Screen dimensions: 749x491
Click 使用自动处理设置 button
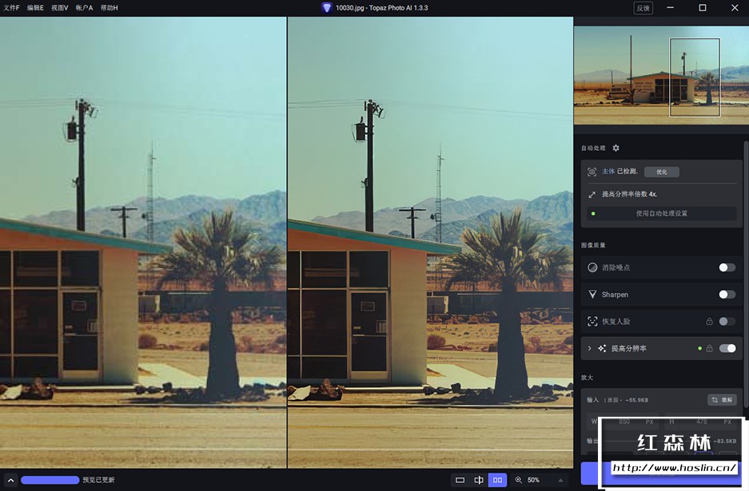(662, 213)
